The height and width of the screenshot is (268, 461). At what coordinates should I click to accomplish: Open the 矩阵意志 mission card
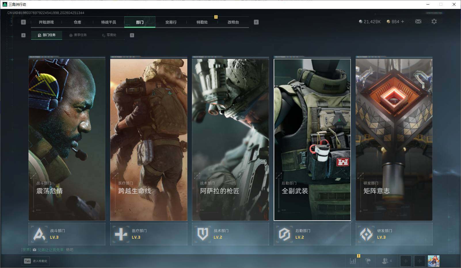point(394,140)
